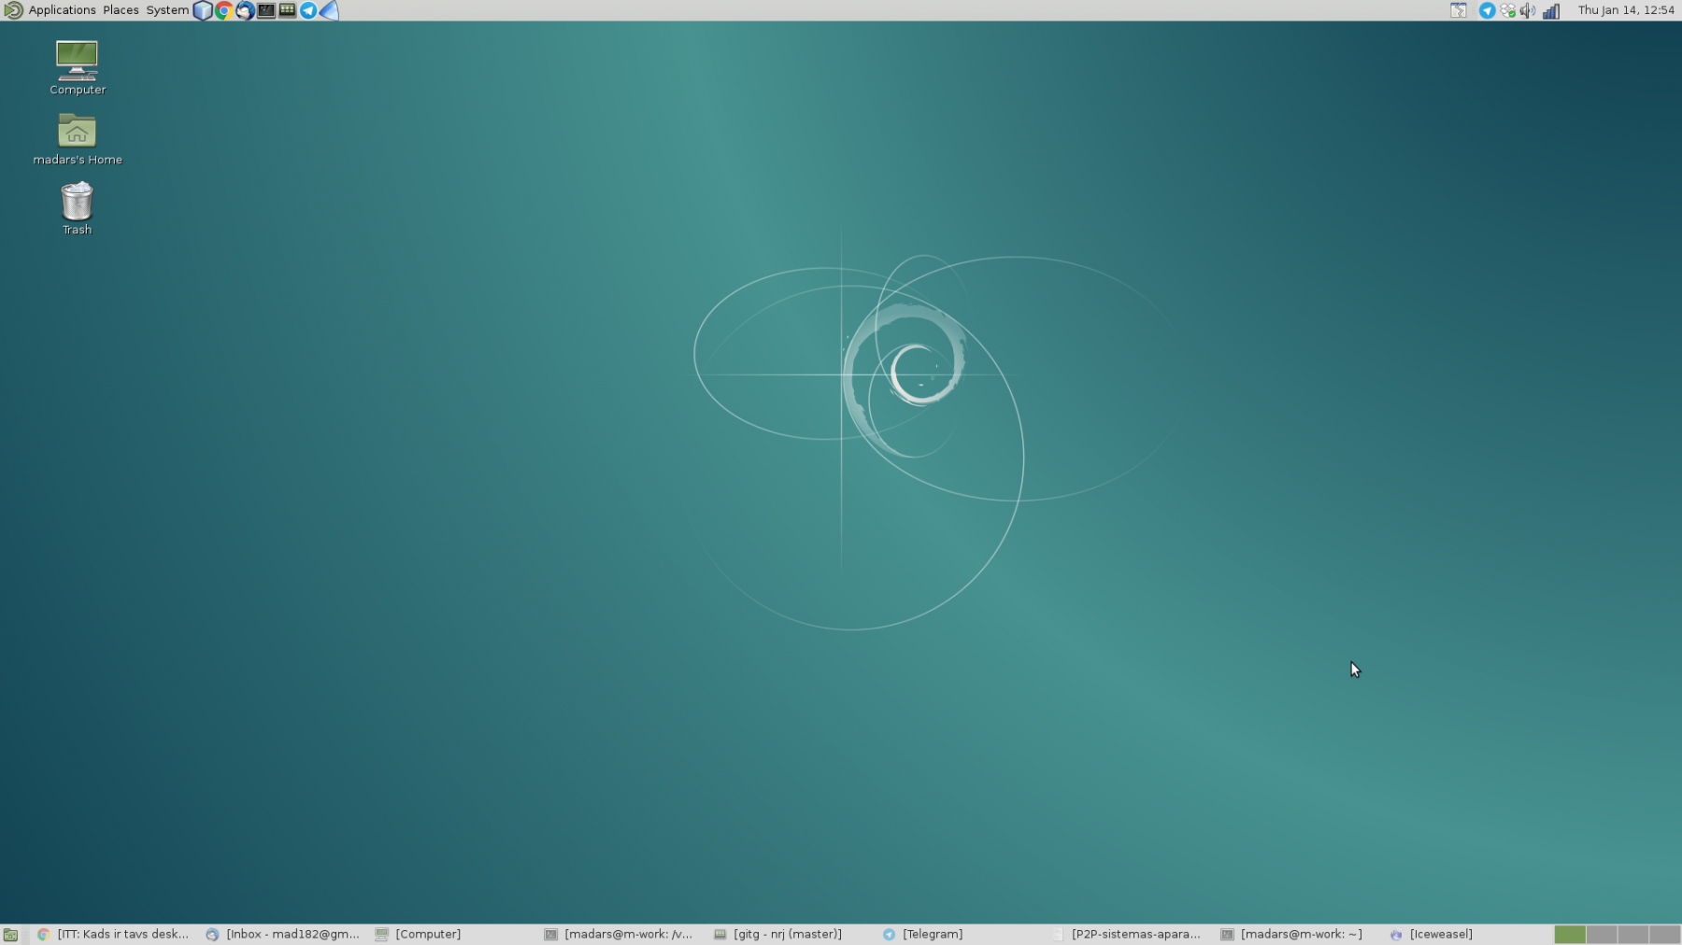1682x945 pixels.
Task: Switch to the fourth workspace
Action: point(1665,934)
